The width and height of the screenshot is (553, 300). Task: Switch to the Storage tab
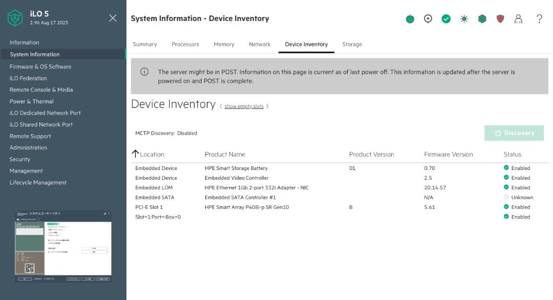pyautogui.click(x=352, y=44)
